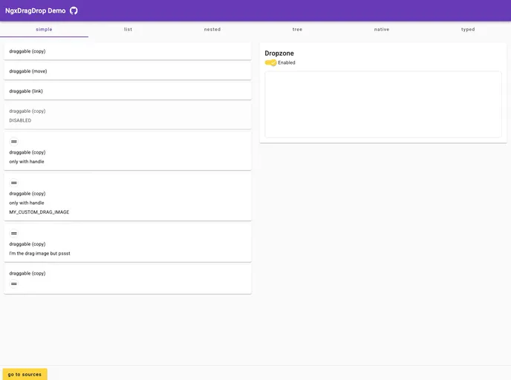Screen dimensions: 511x380
Task: Click the NgxDragDrop Demo title
Action: pyautogui.click(x=35, y=10)
